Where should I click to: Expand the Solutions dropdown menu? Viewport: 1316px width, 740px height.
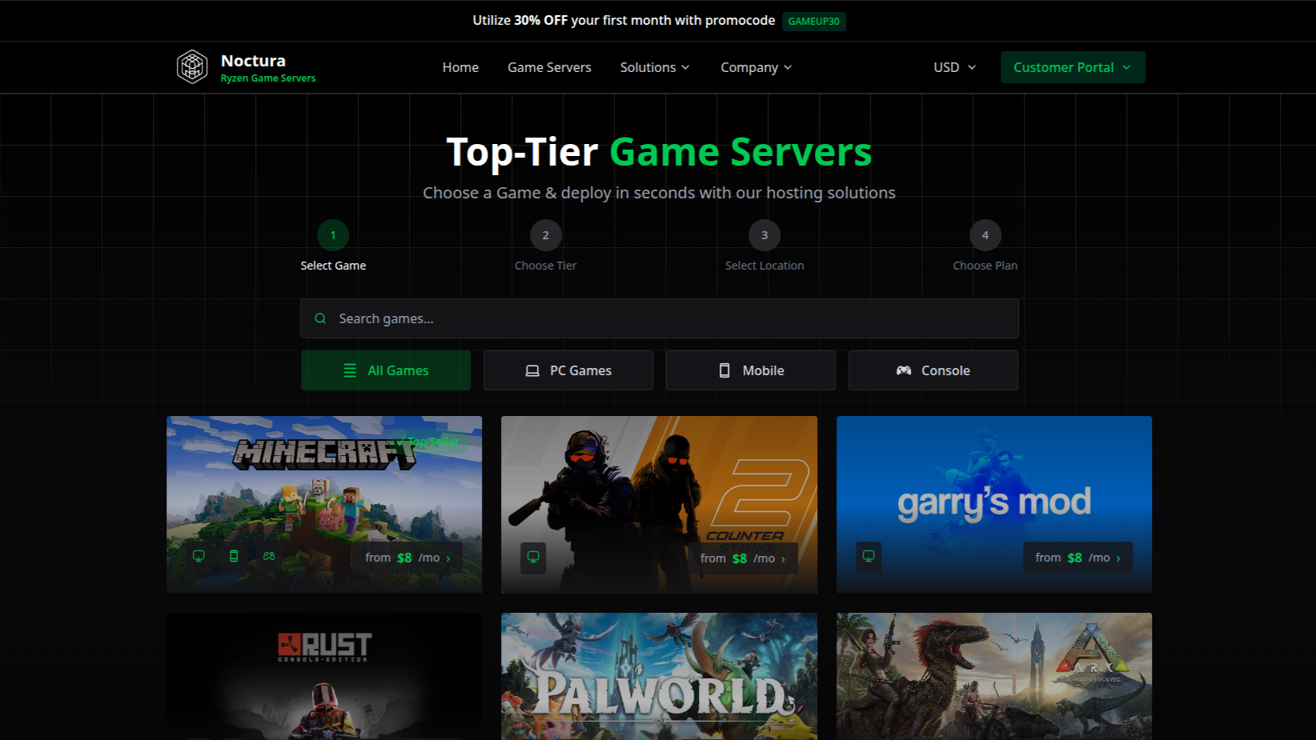[655, 67]
